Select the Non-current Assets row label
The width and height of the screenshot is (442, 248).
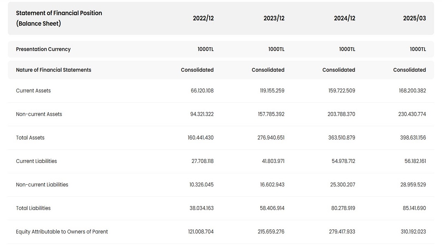[x=39, y=114]
